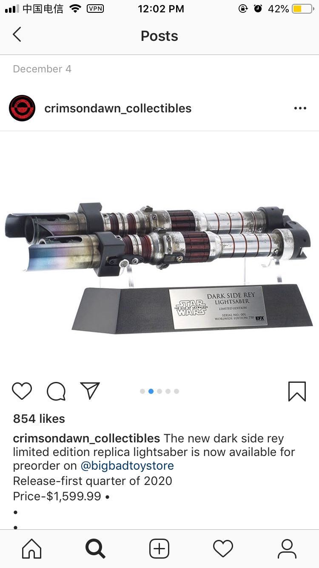Like the post with the heart icon

point(22,391)
